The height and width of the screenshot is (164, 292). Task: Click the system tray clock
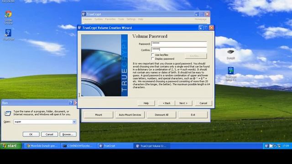tap(286, 146)
